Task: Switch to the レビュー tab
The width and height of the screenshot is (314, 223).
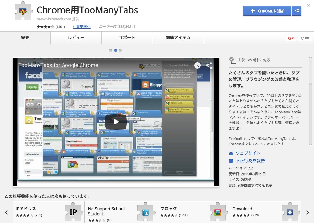Action: coord(76,38)
